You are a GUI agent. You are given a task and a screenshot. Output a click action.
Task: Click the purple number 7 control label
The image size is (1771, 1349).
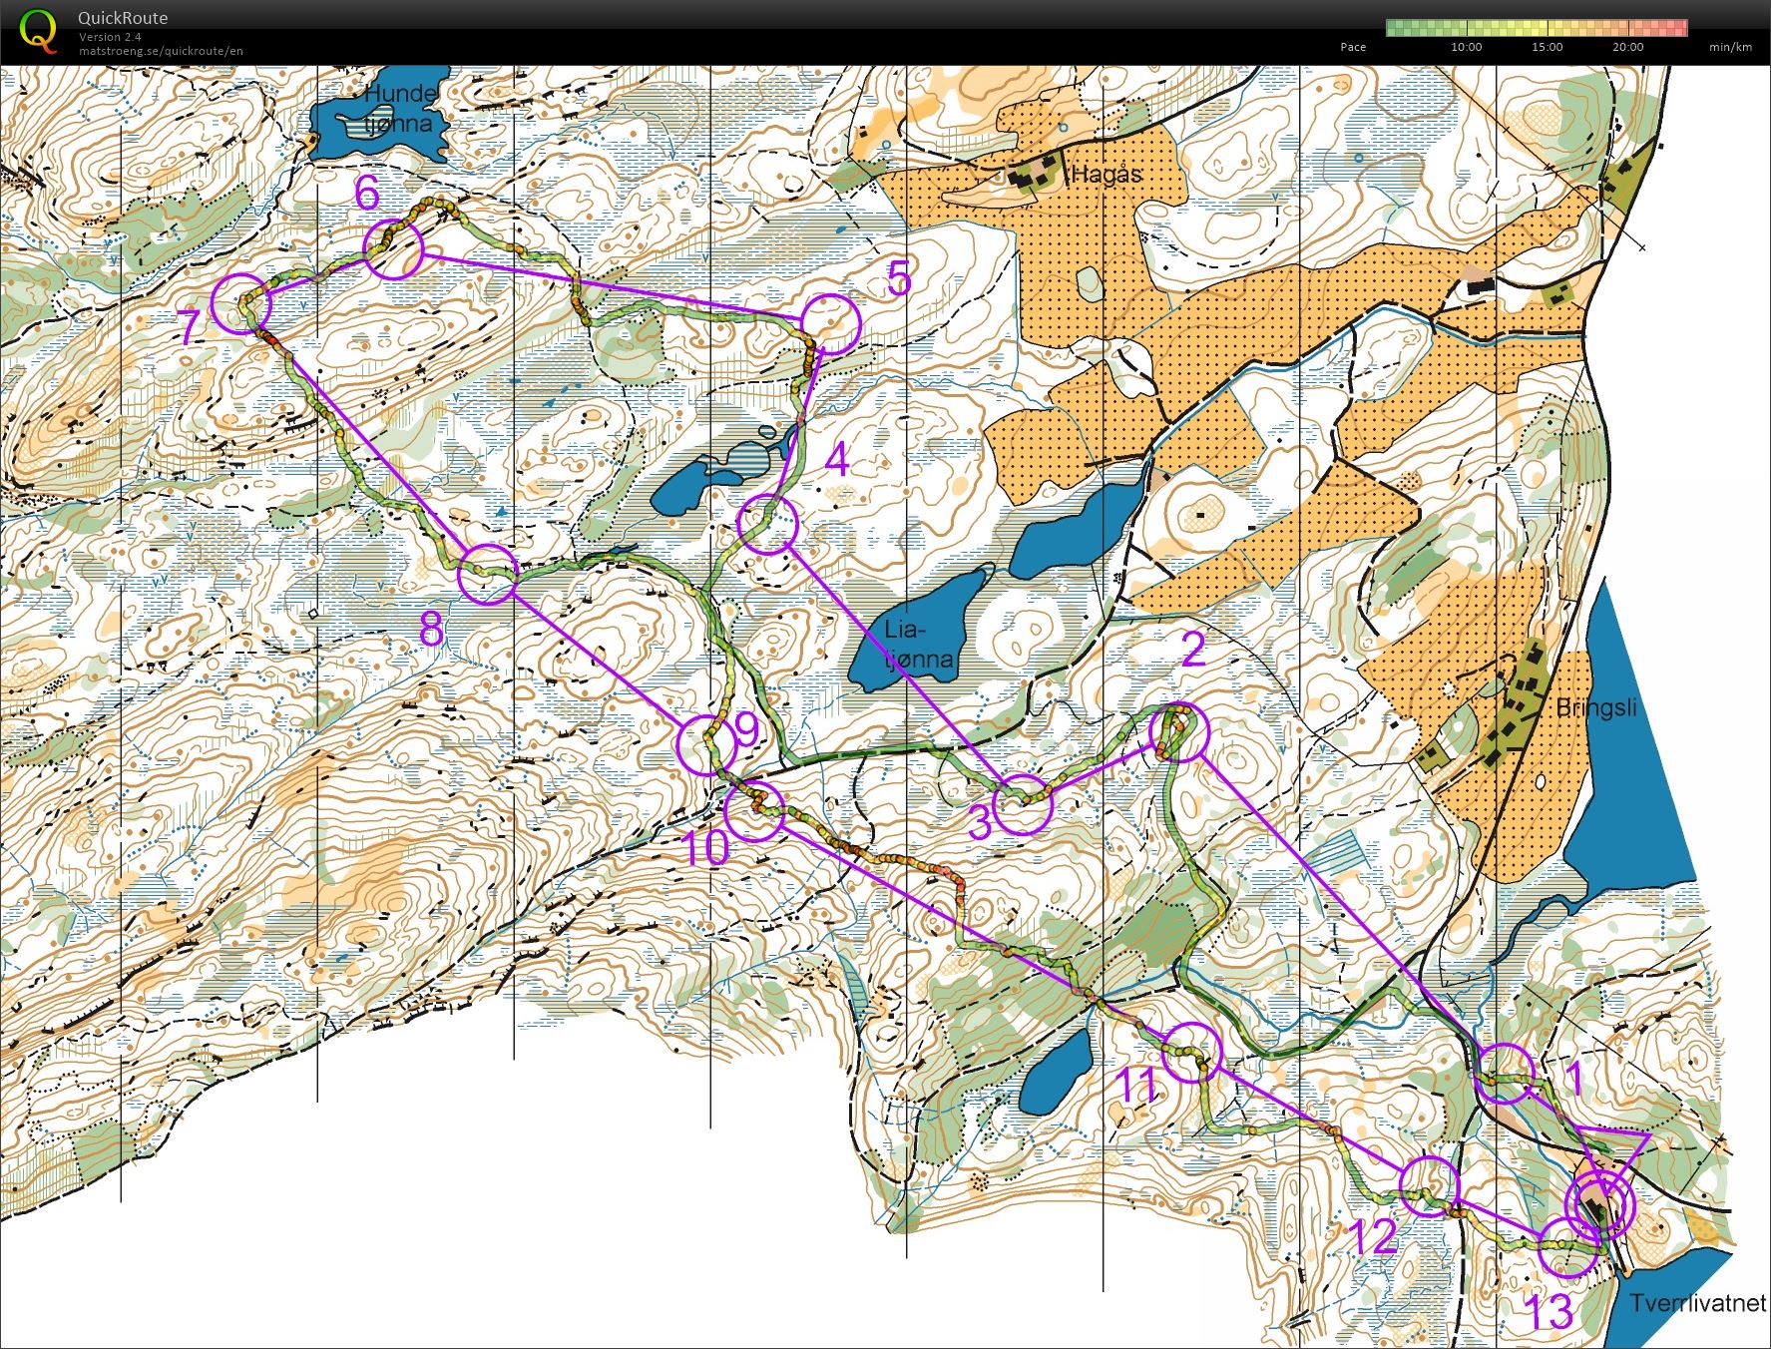point(191,326)
